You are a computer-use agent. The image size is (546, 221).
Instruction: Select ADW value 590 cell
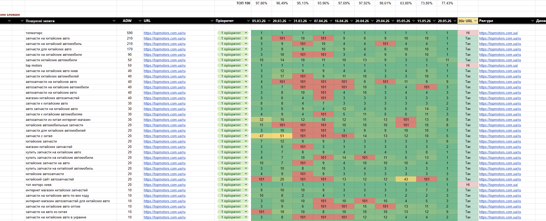click(x=130, y=33)
